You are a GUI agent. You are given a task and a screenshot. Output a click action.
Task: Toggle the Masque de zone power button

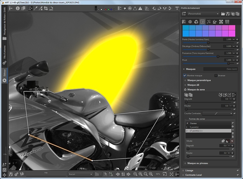(x=185, y=90)
